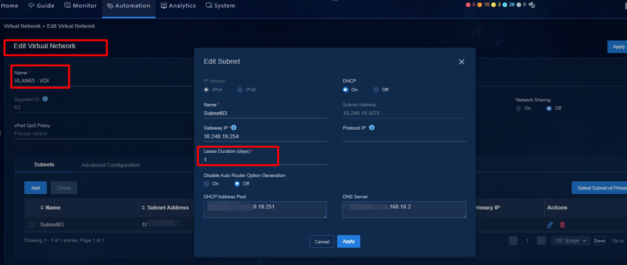Turn DHCP off in Edit Subnet
The width and height of the screenshot is (627, 265).
tap(376, 90)
